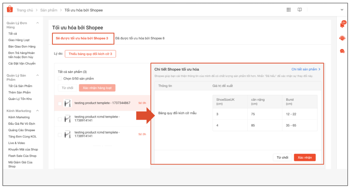Open 'Tăng Đơn Cùng KOL' in sidebar

pos(22,137)
